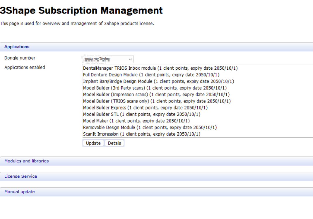Select the Model Builder Express entry

[x=145, y=108]
